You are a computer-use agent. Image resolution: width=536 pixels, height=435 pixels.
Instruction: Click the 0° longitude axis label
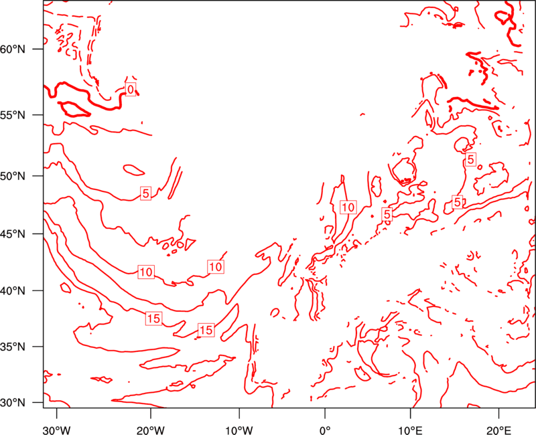325,430
